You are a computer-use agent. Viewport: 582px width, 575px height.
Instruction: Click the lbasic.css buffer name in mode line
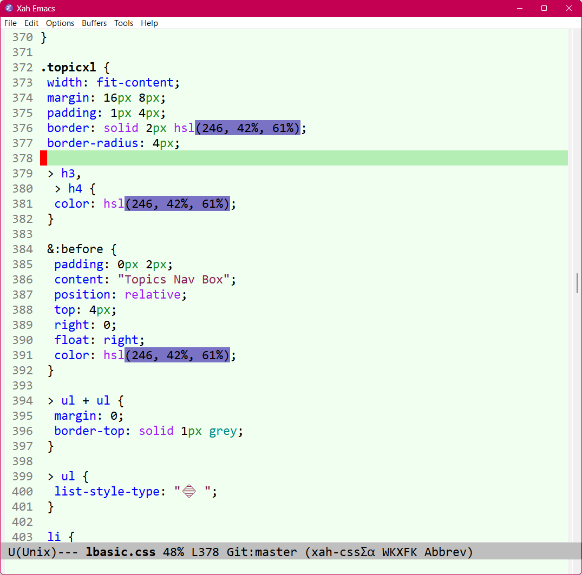click(121, 552)
